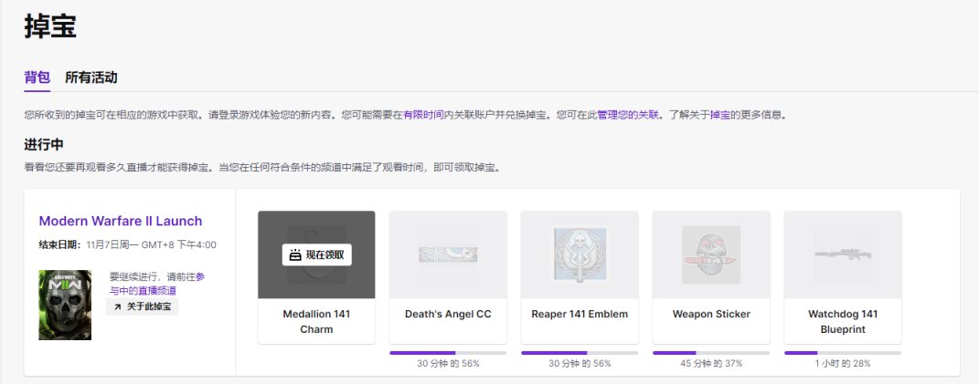The width and height of the screenshot is (979, 384).
Task: Click the Watchdog 141 Blueprint progress bar
Action: click(x=843, y=353)
